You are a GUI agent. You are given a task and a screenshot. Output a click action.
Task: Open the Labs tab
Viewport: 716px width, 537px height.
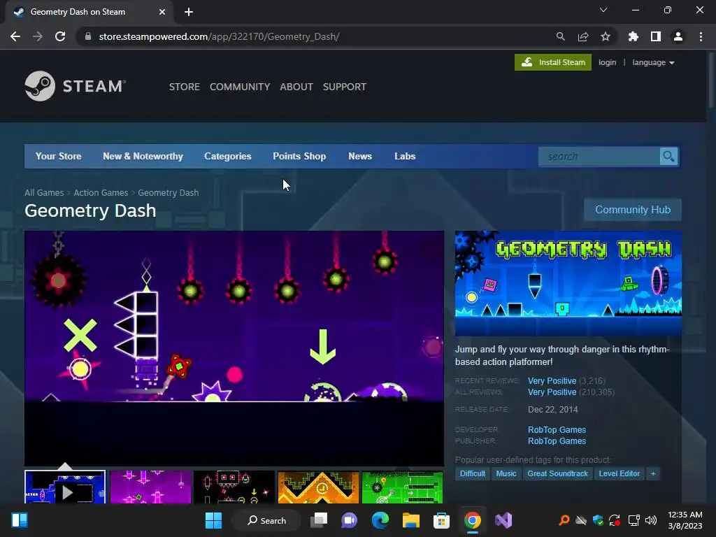(405, 156)
